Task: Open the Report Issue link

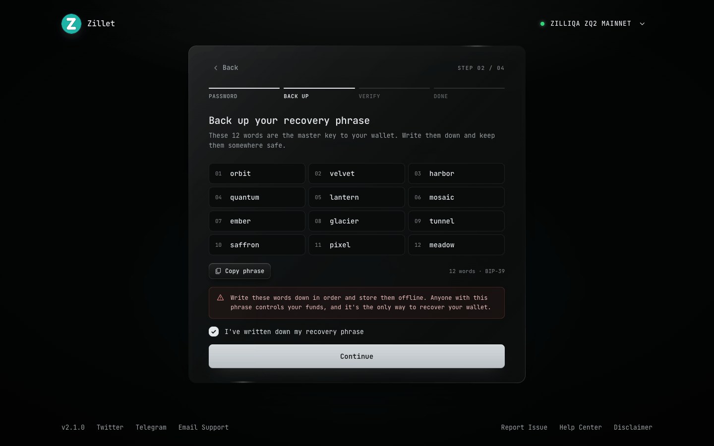Action: click(x=524, y=427)
